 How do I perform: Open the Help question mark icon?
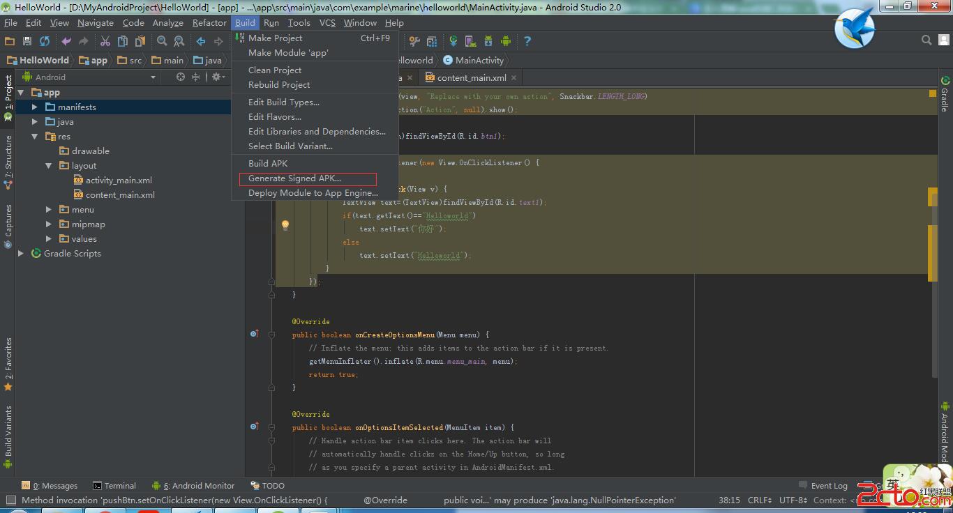[x=527, y=41]
